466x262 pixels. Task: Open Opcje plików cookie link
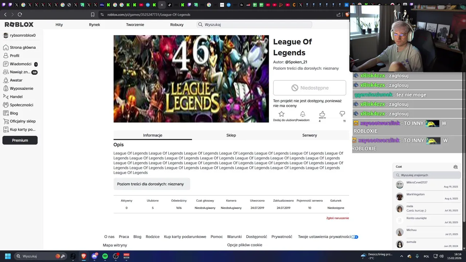coord(245,245)
